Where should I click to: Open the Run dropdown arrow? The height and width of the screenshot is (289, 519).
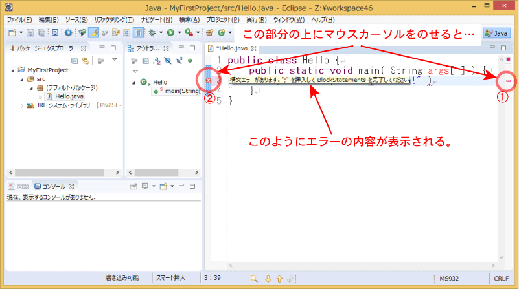(179, 33)
